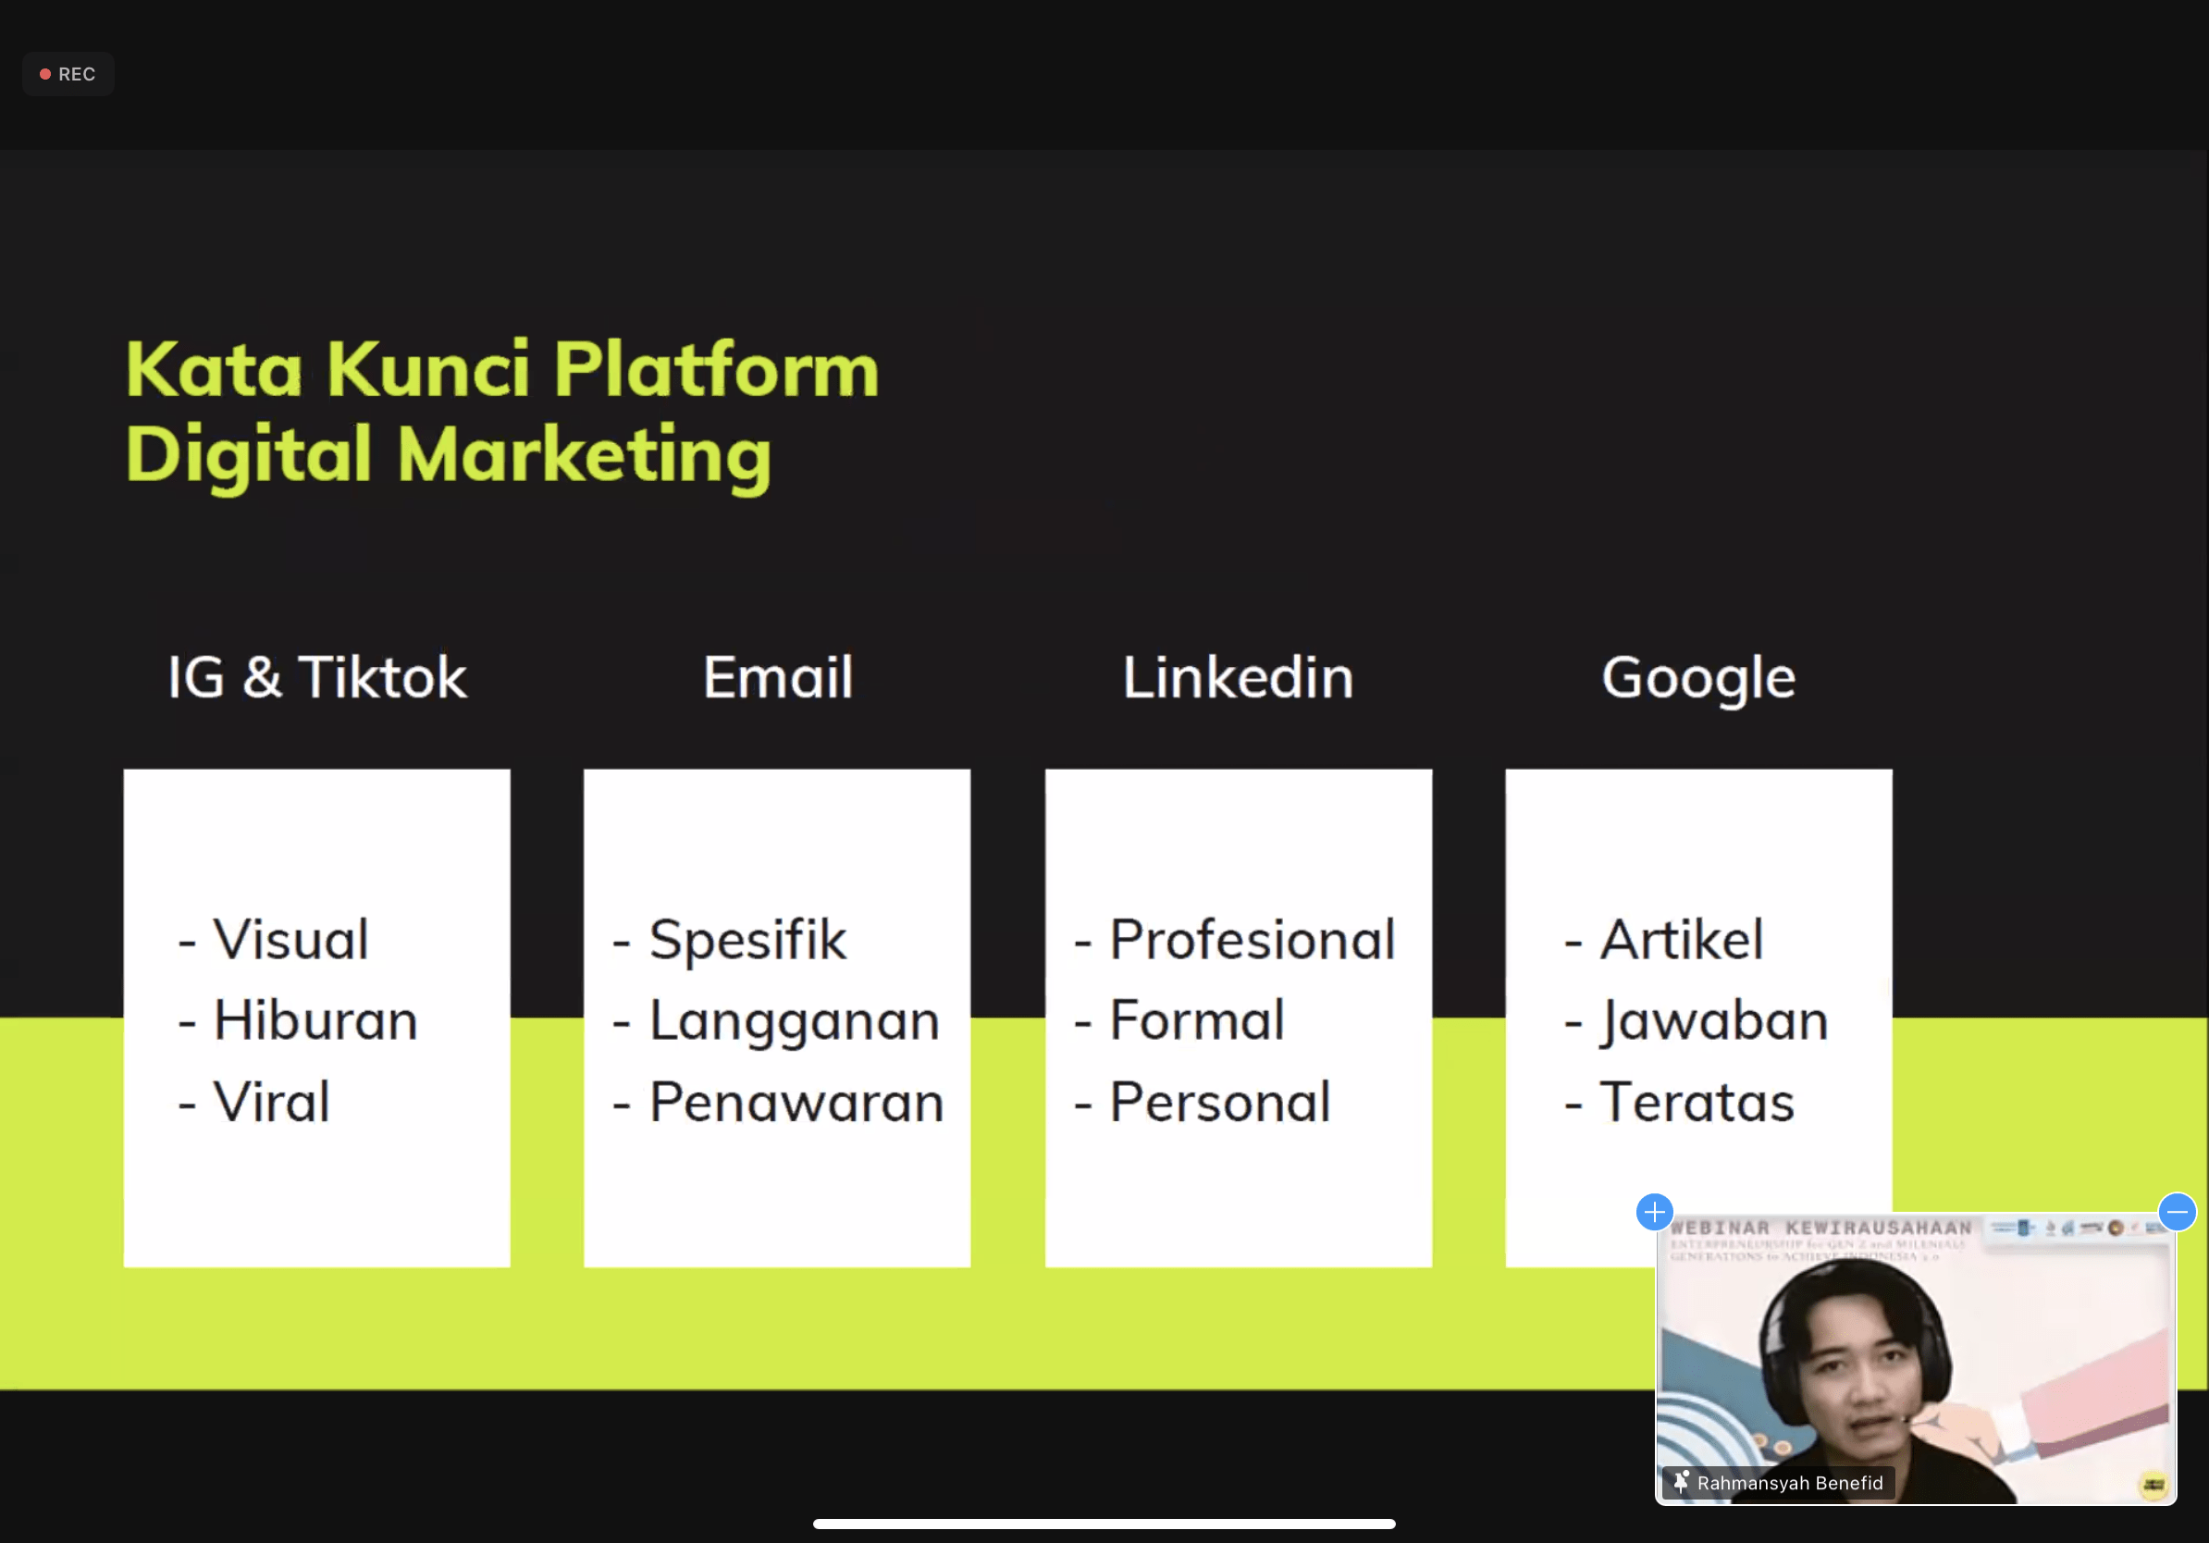Click the Google column heading

[1698, 677]
